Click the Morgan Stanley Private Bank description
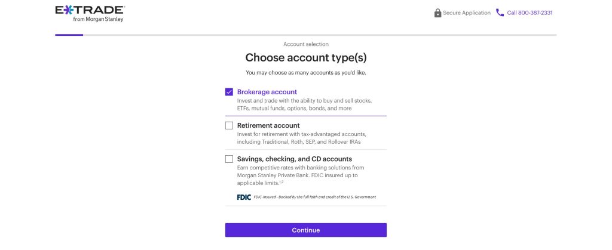Screen dimensions: 612x250 pyautogui.click(x=299, y=175)
